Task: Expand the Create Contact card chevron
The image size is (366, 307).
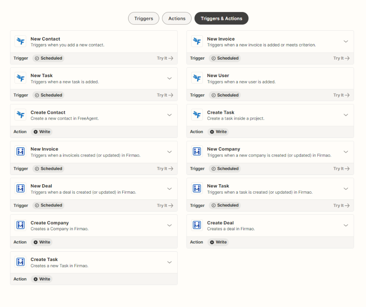Action: click(169, 115)
